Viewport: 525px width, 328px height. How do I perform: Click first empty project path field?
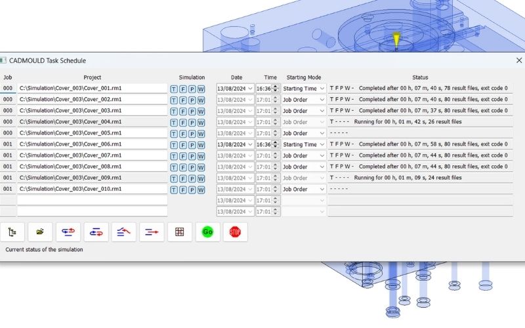click(x=92, y=200)
